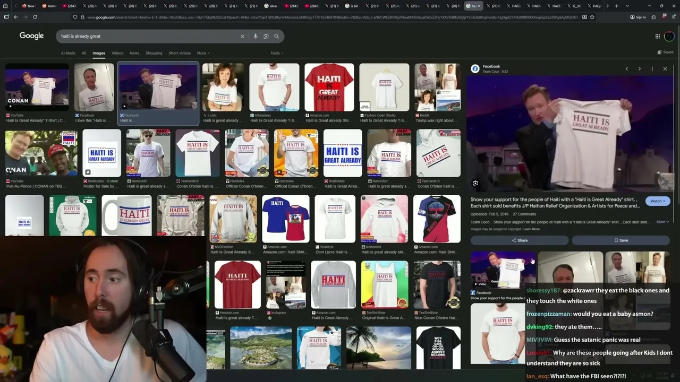This screenshot has width=680, height=382.
Task: Open the Learn More copyright link
Action: coord(531,229)
